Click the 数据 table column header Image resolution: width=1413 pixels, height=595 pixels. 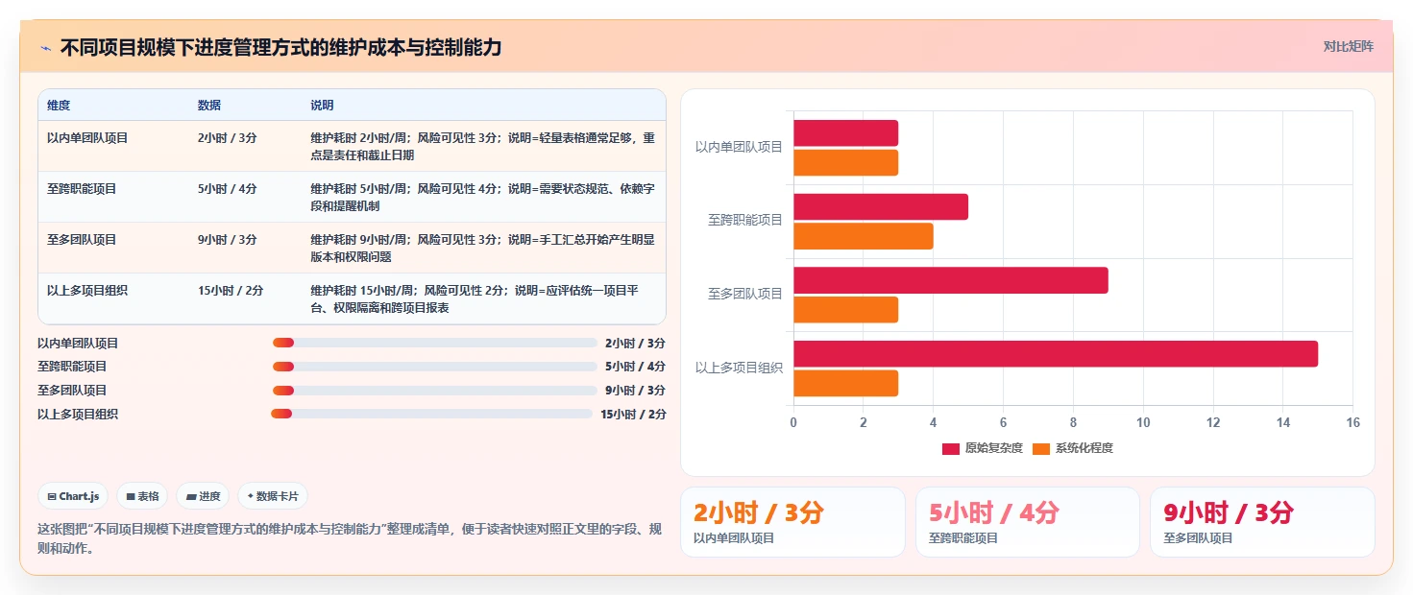209,105
